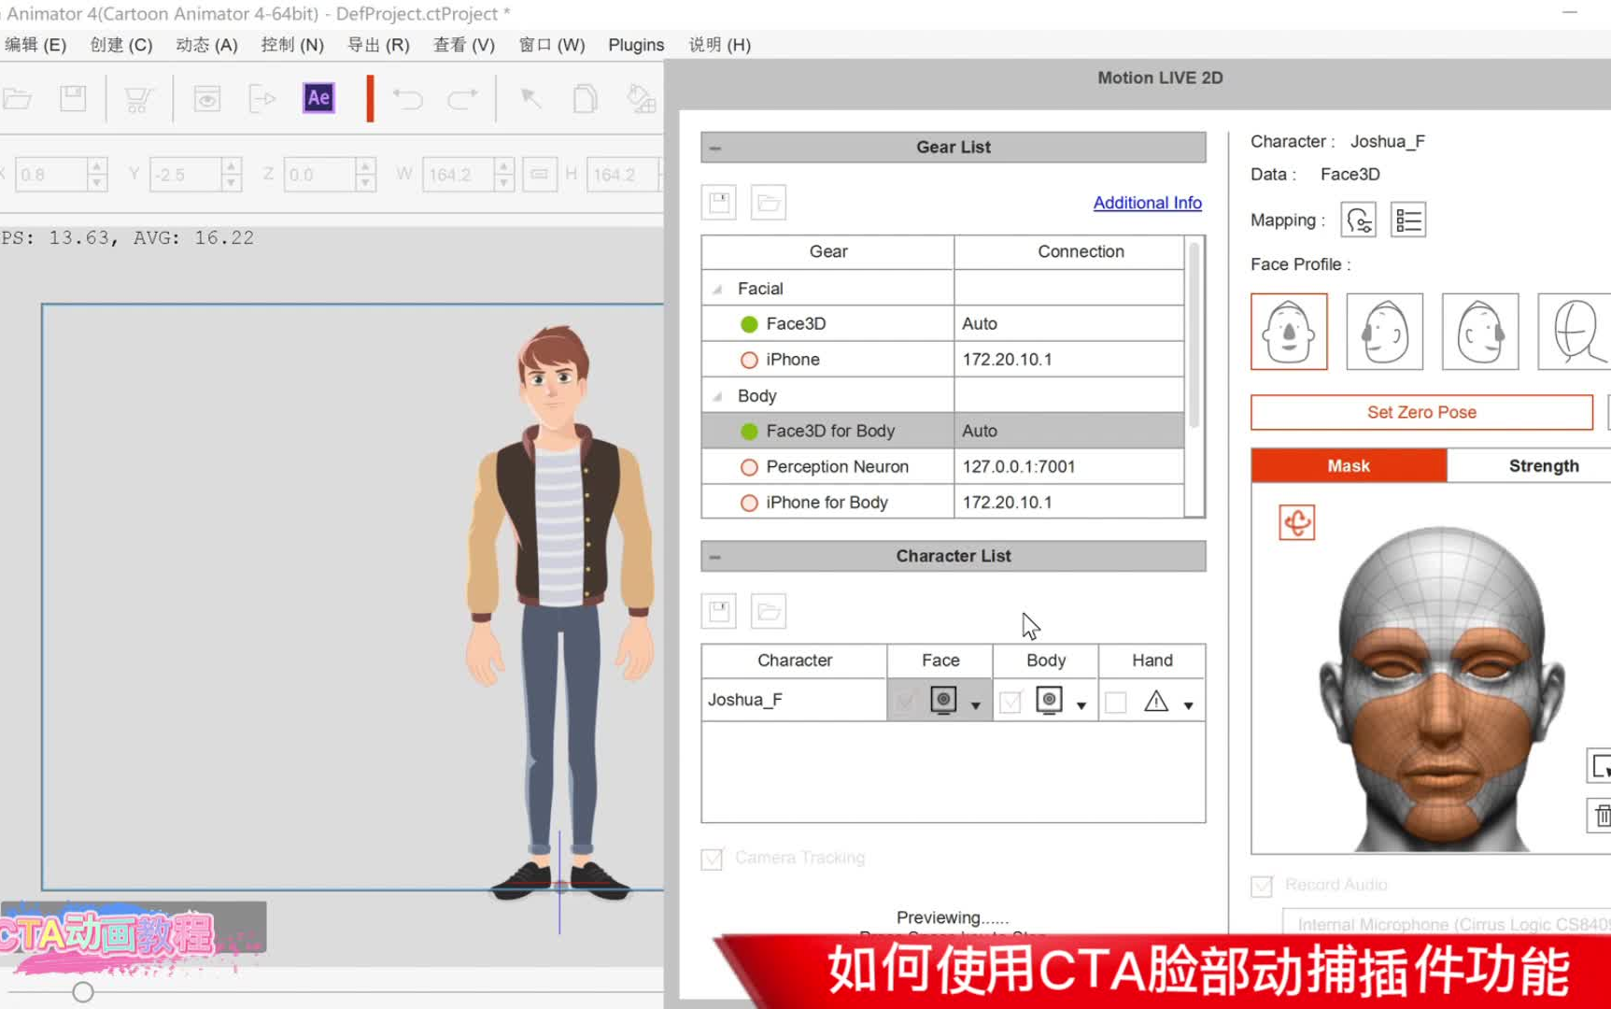Toggle the Body checkbox for Joshua_F

click(x=1010, y=703)
